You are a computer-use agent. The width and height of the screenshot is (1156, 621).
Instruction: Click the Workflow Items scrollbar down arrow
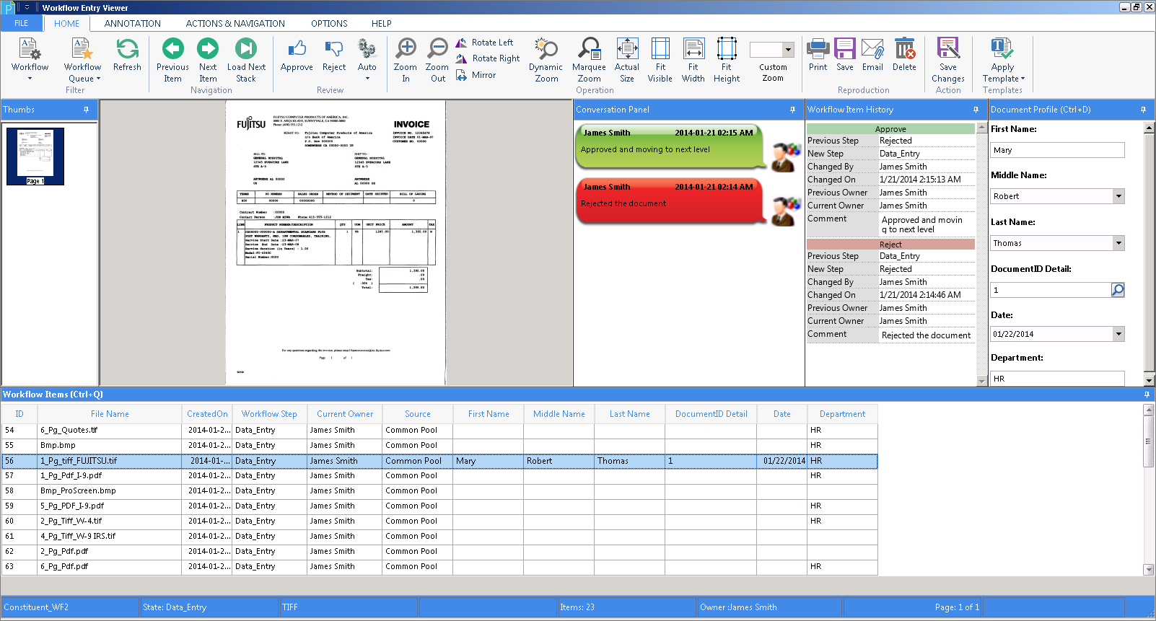(1149, 570)
